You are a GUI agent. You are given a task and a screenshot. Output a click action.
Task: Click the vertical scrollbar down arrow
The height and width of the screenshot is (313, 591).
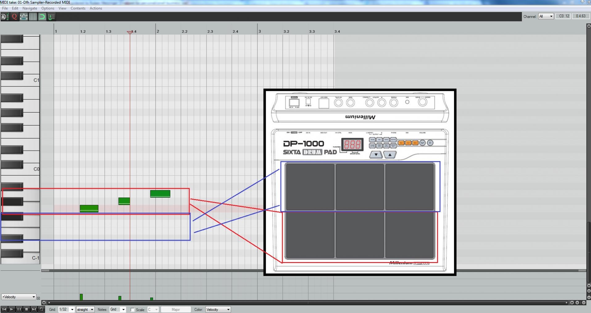[589, 286]
